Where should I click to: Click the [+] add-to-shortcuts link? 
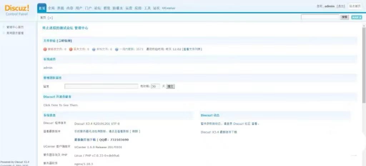[x=50, y=18]
